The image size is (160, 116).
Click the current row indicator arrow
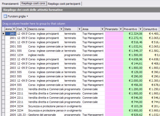click(x=3, y=33)
